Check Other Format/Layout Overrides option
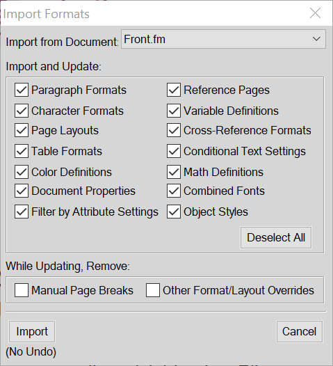 pyautogui.click(x=153, y=290)
